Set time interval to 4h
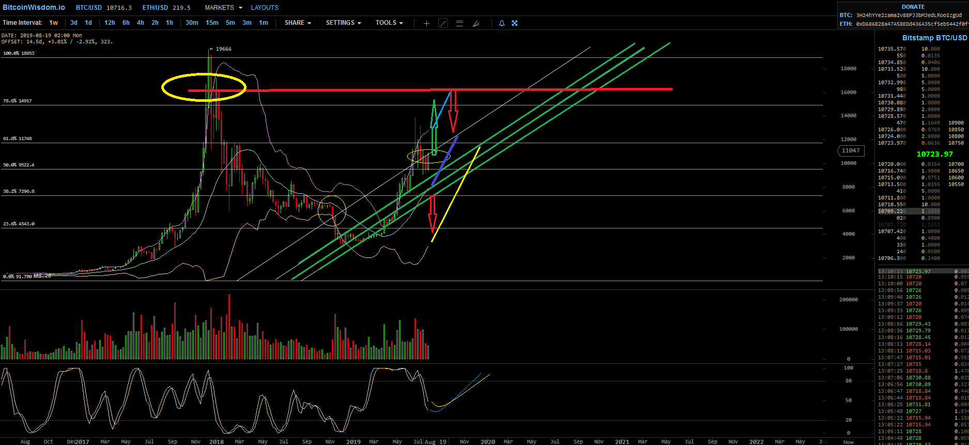 141,23
